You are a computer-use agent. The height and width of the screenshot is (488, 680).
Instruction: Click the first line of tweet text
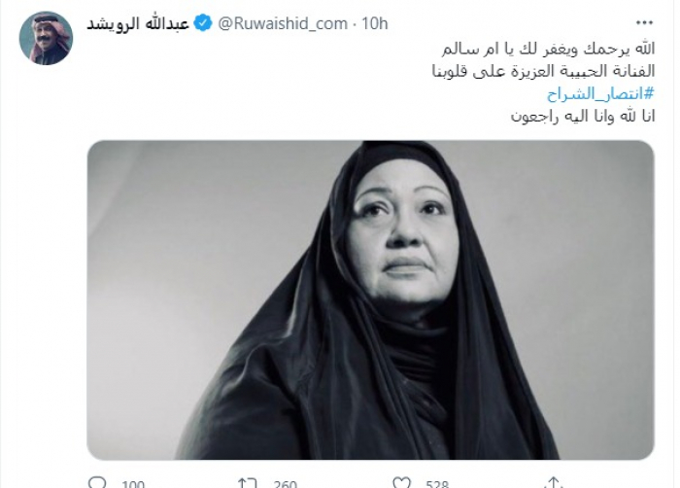[x=548, y=49]
